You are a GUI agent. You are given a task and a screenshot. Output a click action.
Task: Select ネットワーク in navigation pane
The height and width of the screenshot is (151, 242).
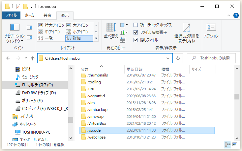[24, 124]
